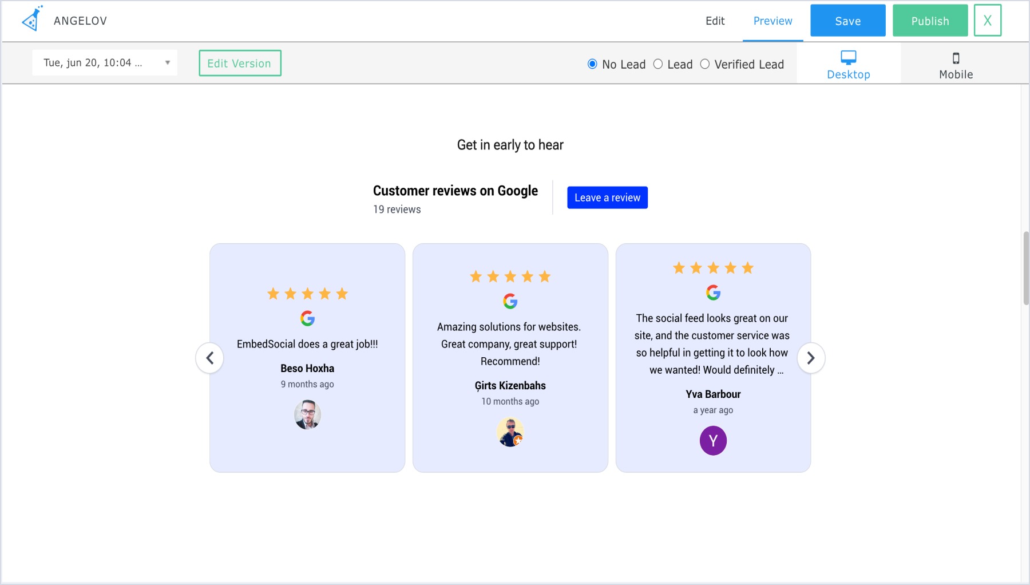1030x585 pixels.
Task: Click the Leave a review button
Action: pos(607,197)
